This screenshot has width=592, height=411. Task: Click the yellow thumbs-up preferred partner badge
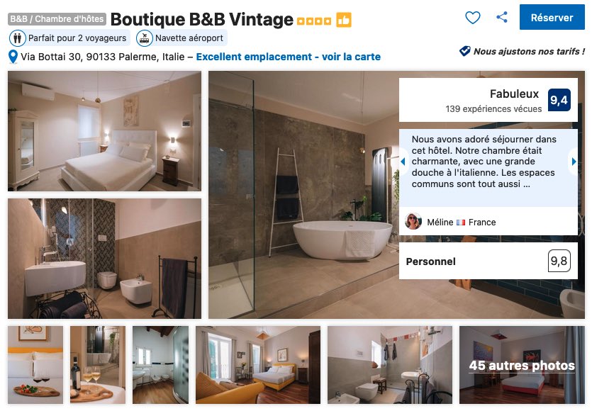[344, 20]
